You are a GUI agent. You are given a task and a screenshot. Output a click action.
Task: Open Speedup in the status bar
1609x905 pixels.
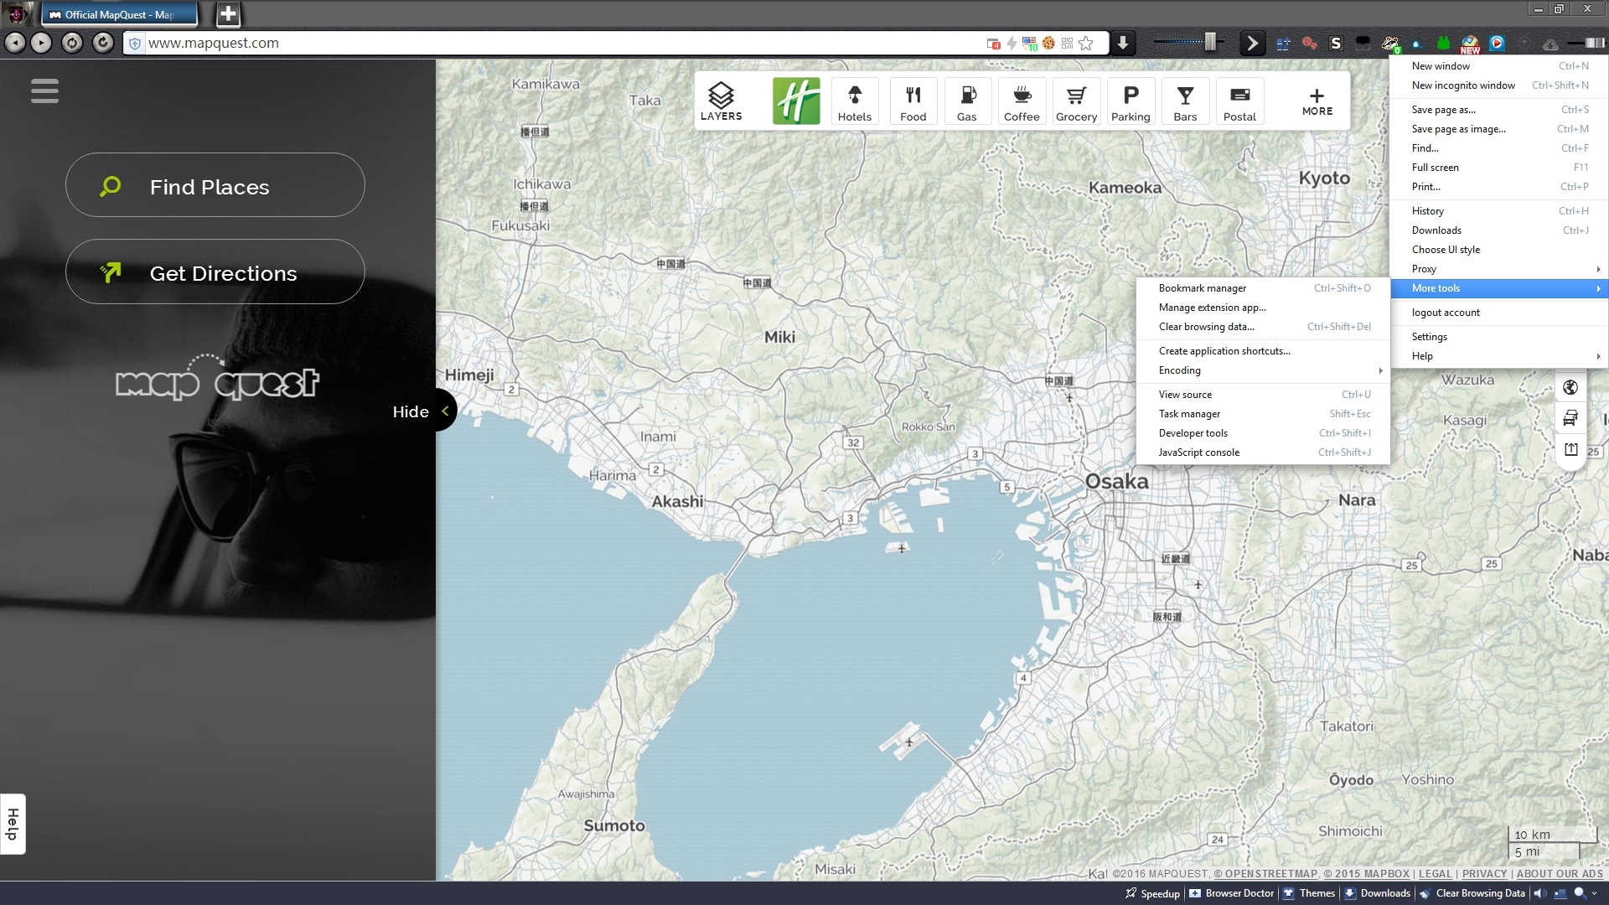click(x=1152, y=893)
